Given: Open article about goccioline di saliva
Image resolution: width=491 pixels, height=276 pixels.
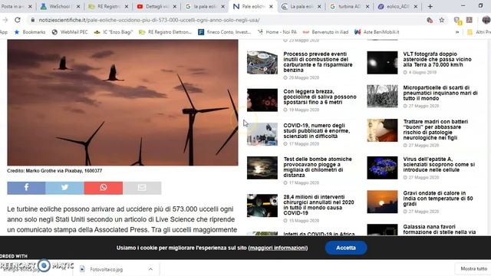Looking at the screenshot, I should (320, 97).
